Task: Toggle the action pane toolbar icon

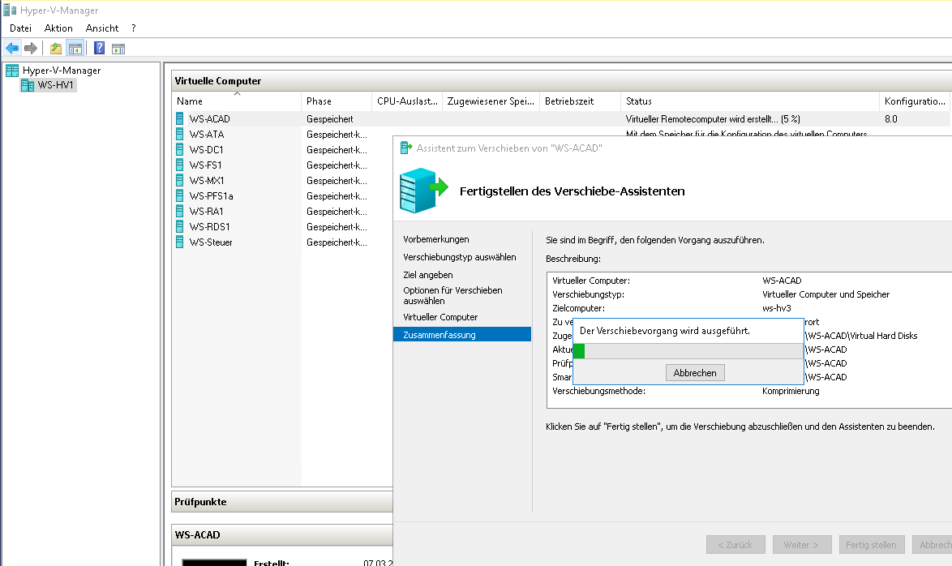Action: coord(118,49)
